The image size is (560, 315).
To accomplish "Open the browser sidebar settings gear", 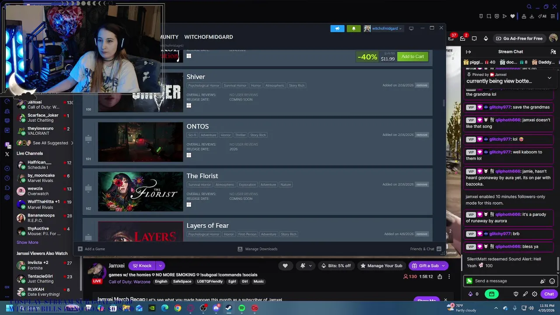I will [7, 197].
